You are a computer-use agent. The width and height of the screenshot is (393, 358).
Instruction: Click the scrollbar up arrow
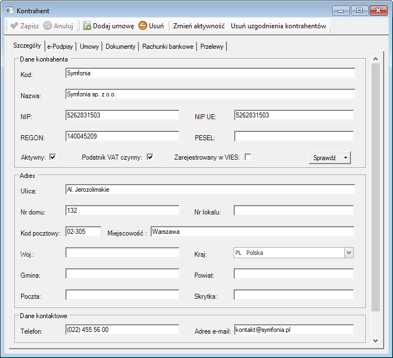(x=375, y=59)
